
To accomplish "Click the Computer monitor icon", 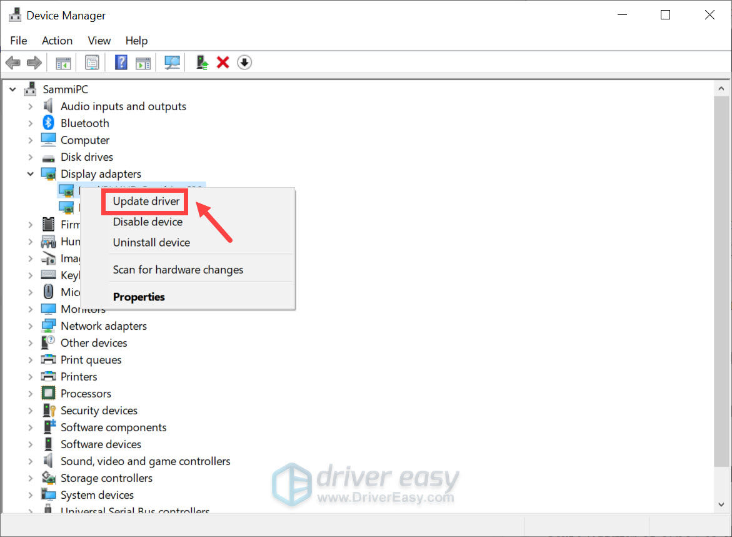I will (48, 140).
